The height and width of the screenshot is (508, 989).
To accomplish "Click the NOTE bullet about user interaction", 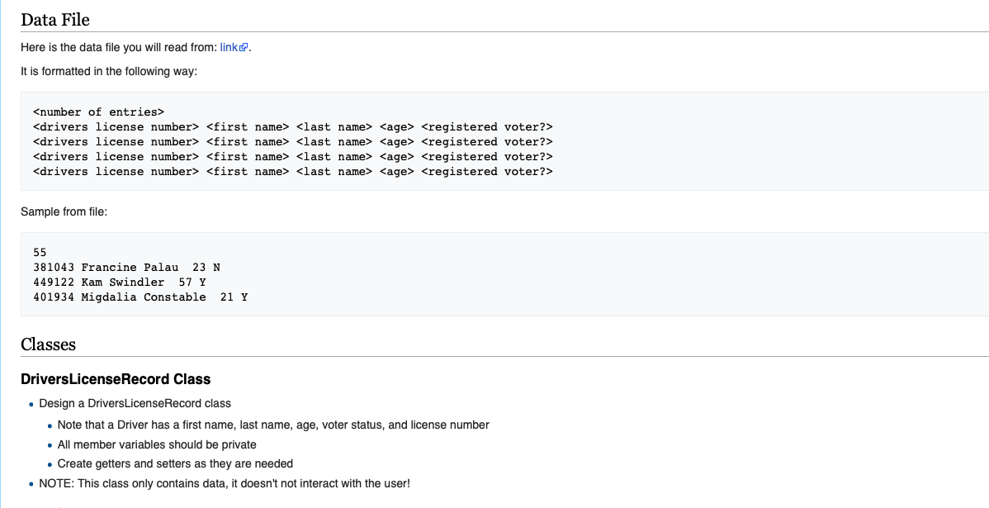I will coord(223,483).
